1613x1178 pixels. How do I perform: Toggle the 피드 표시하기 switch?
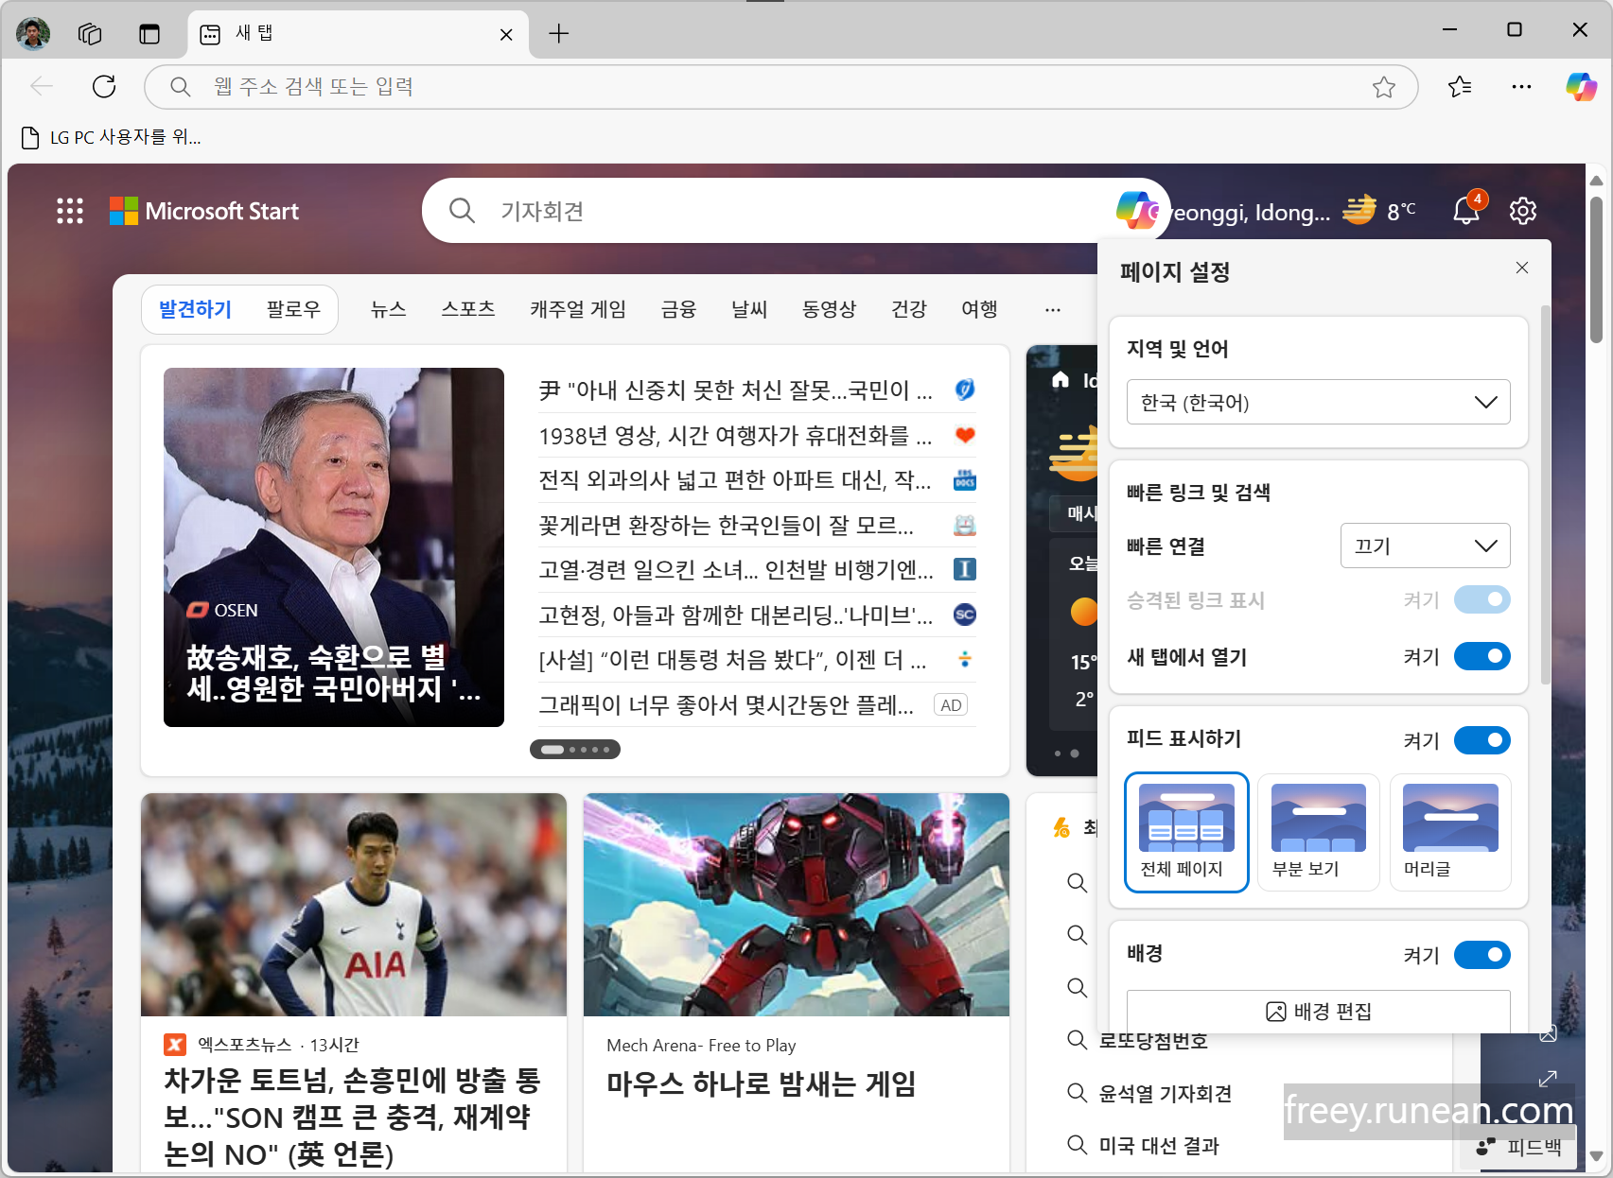pos(1482,740)
